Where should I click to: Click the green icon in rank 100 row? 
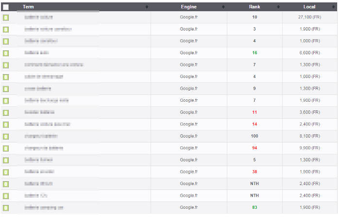[6, 136]
